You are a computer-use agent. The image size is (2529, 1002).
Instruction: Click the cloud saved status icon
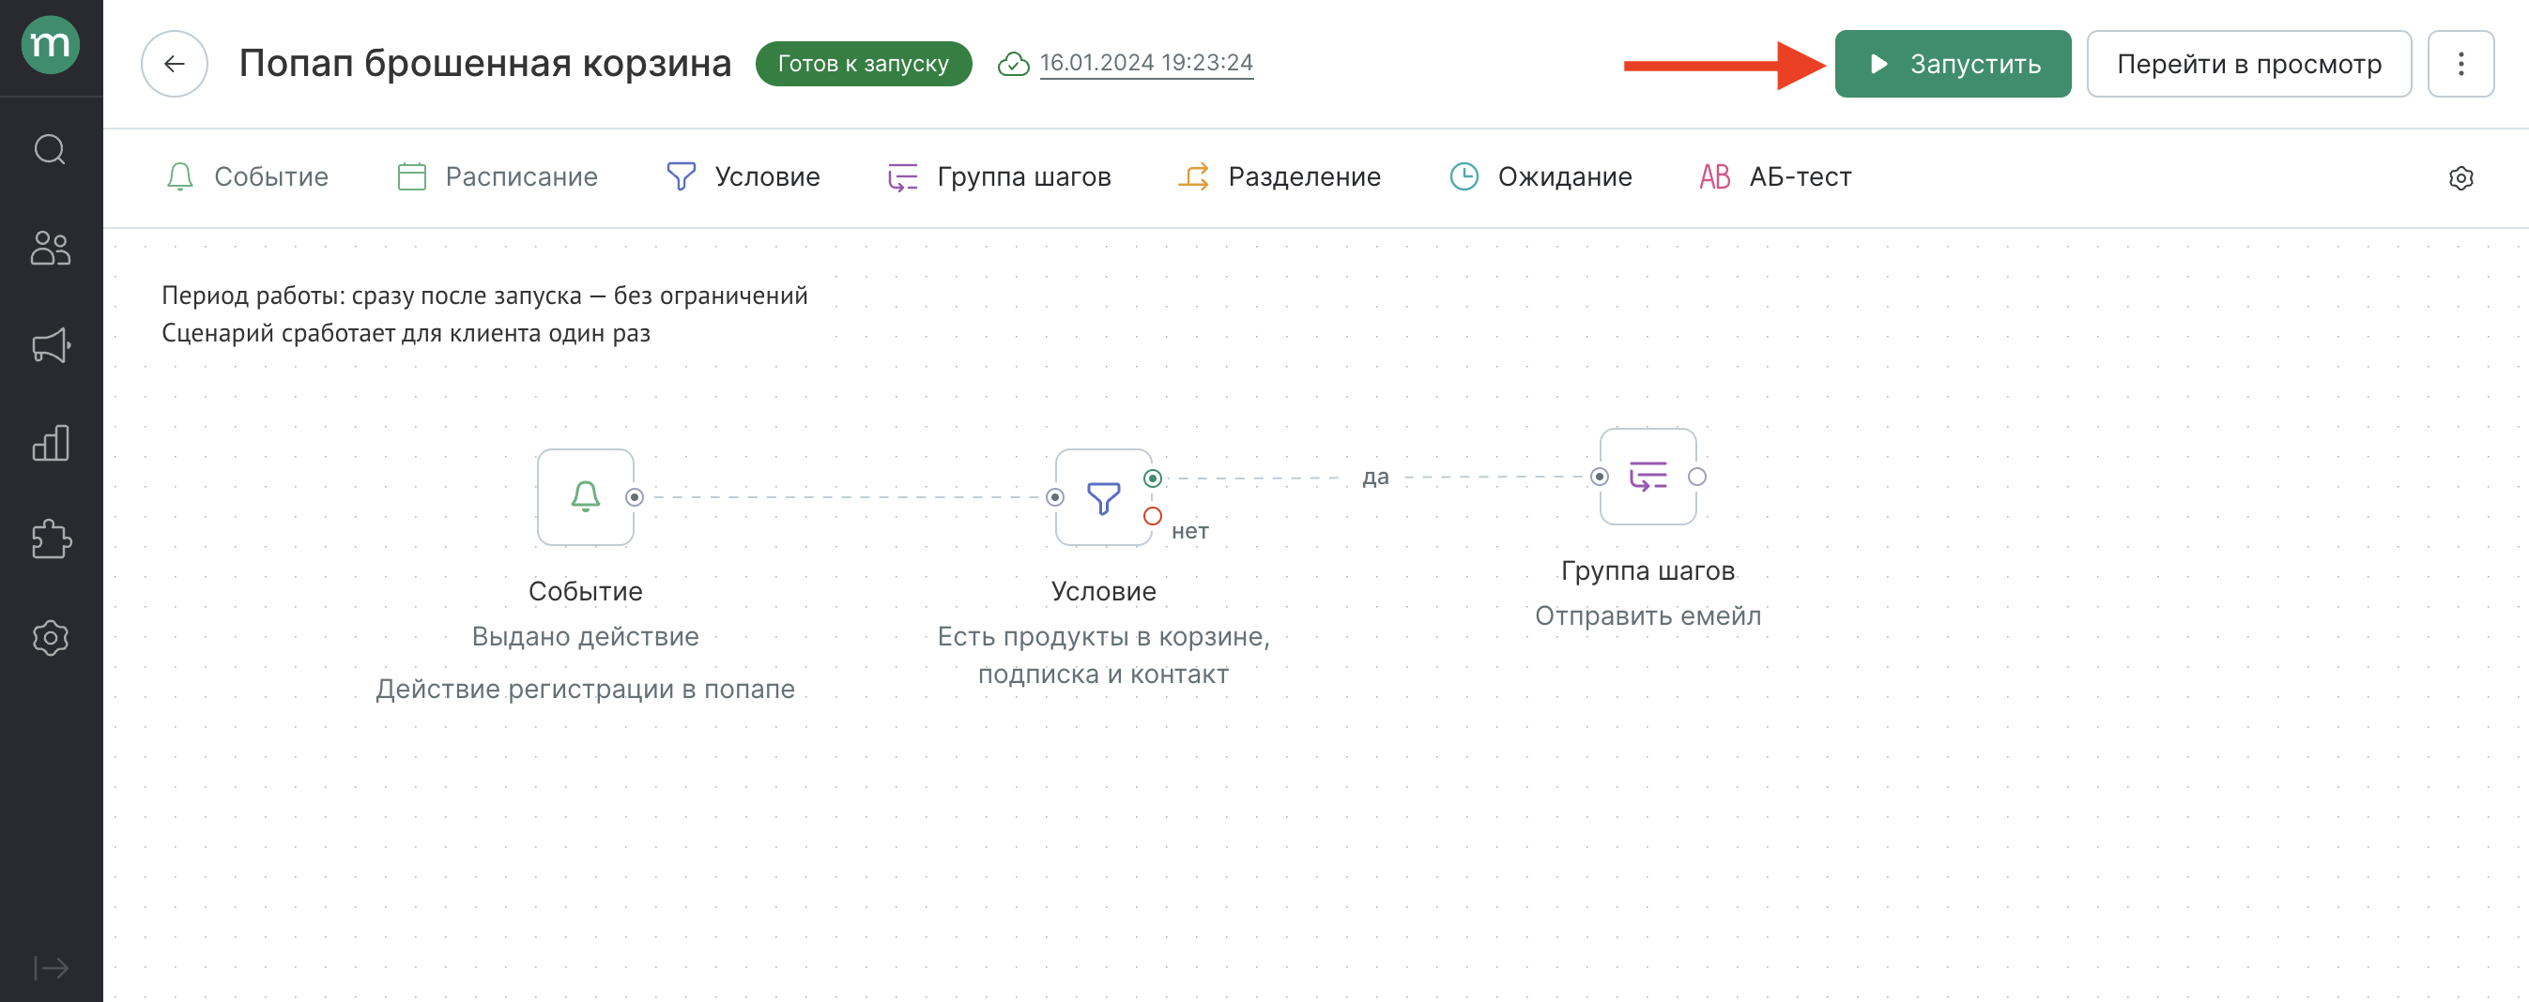[1013, 64]
